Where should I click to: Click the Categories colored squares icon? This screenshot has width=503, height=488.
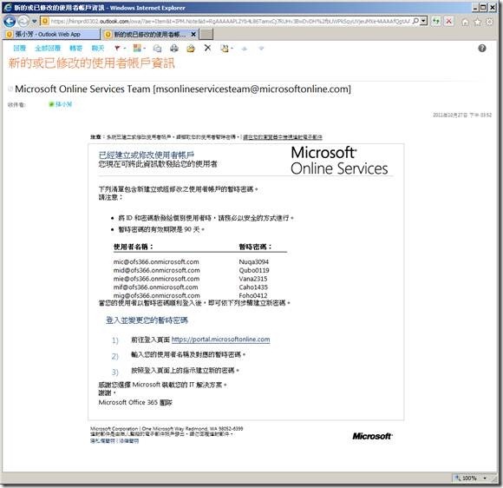coord(137,48)
